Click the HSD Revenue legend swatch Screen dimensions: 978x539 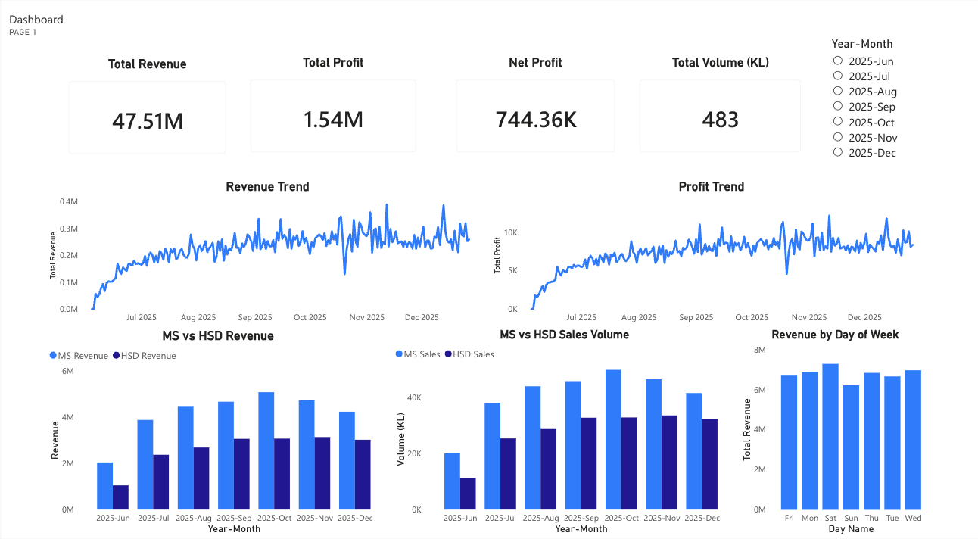pos(116,355)
